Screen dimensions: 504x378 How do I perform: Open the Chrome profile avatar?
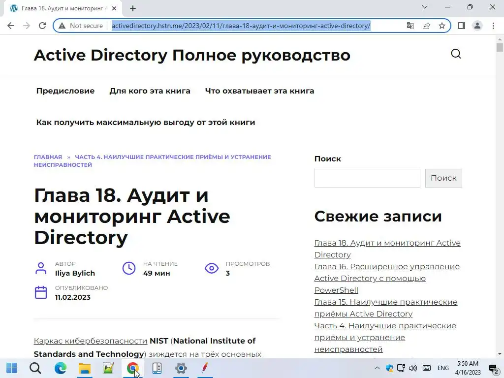tap(477, 26)
